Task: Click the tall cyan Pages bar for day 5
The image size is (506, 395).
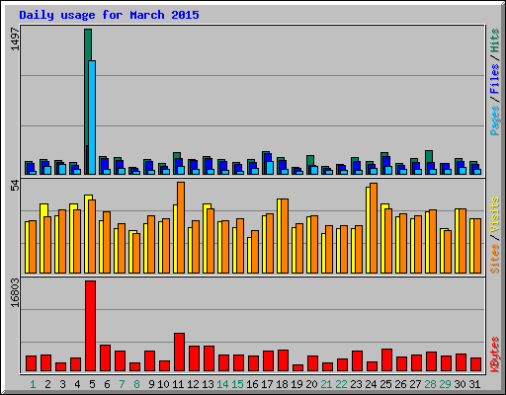Action: [x=92, y=118]
